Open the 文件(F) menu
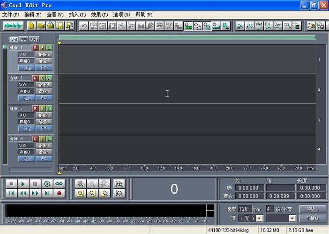Image resolution: width=329 pixels, height=234 pixels. pyautogui.click(x=10, y=15)
